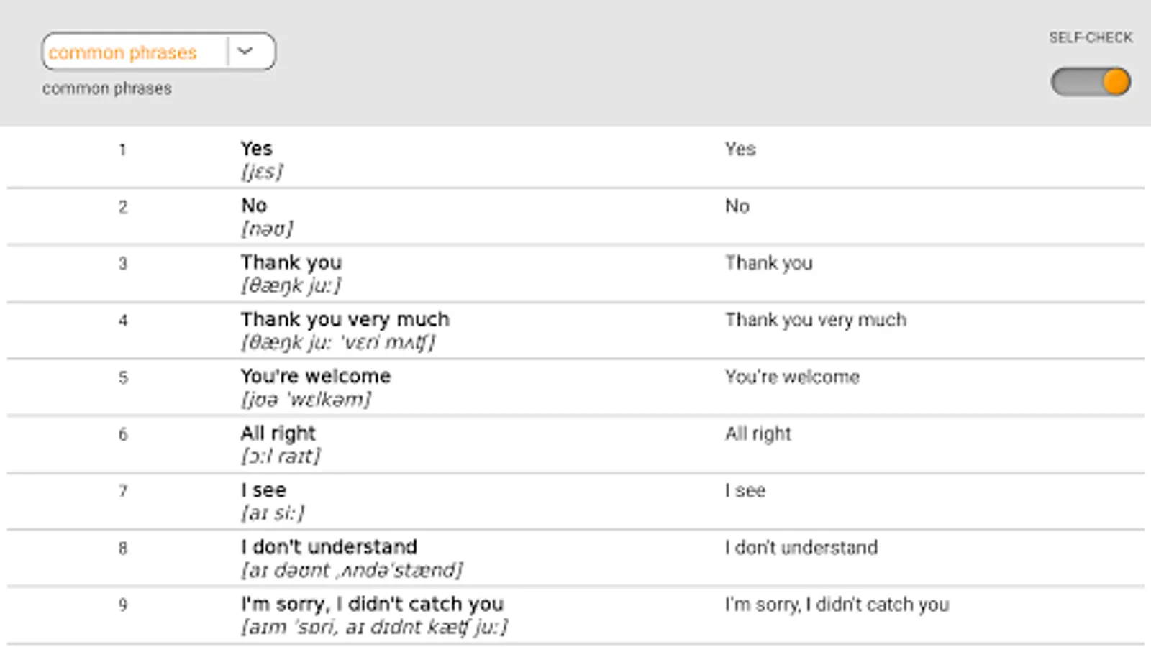Image resolution: width=1151 pixels, height=647 pixels.
Task: Click the translation 'Yes' in right column
Action: [740, 149]
